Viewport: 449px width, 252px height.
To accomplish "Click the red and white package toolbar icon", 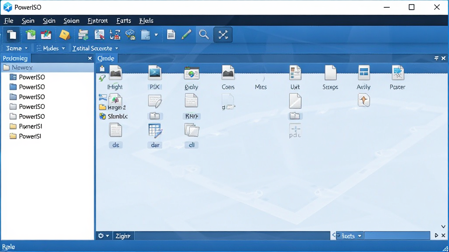I will (x=46, y=35).
